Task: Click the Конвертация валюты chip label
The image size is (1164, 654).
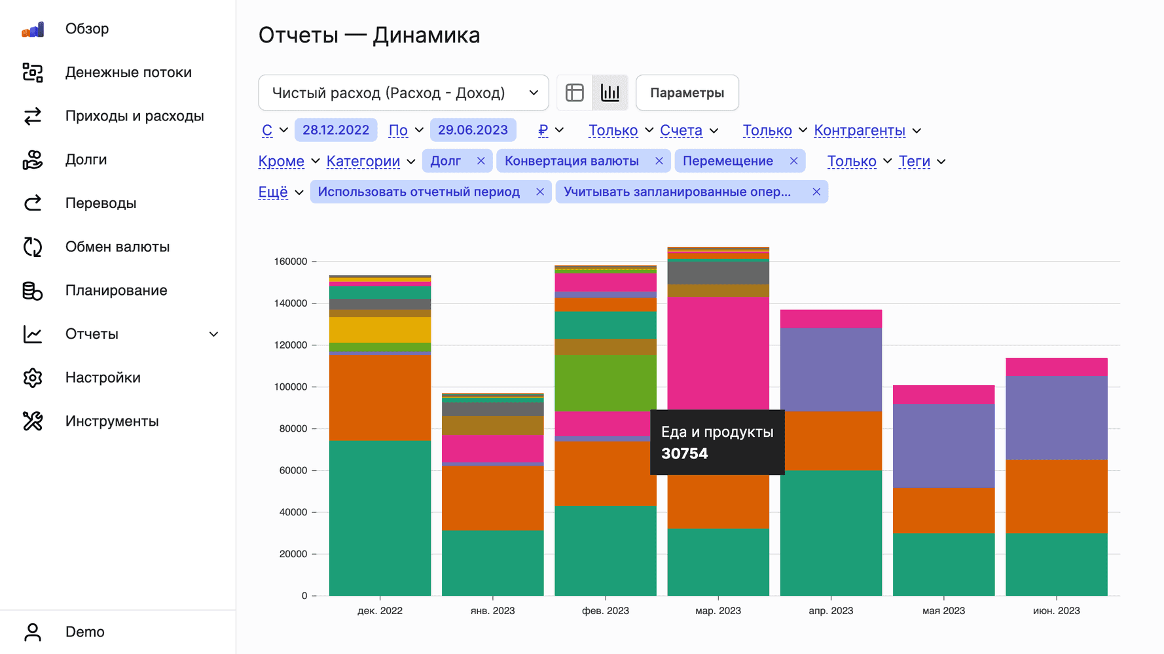Action: click(x=572, y=161)
